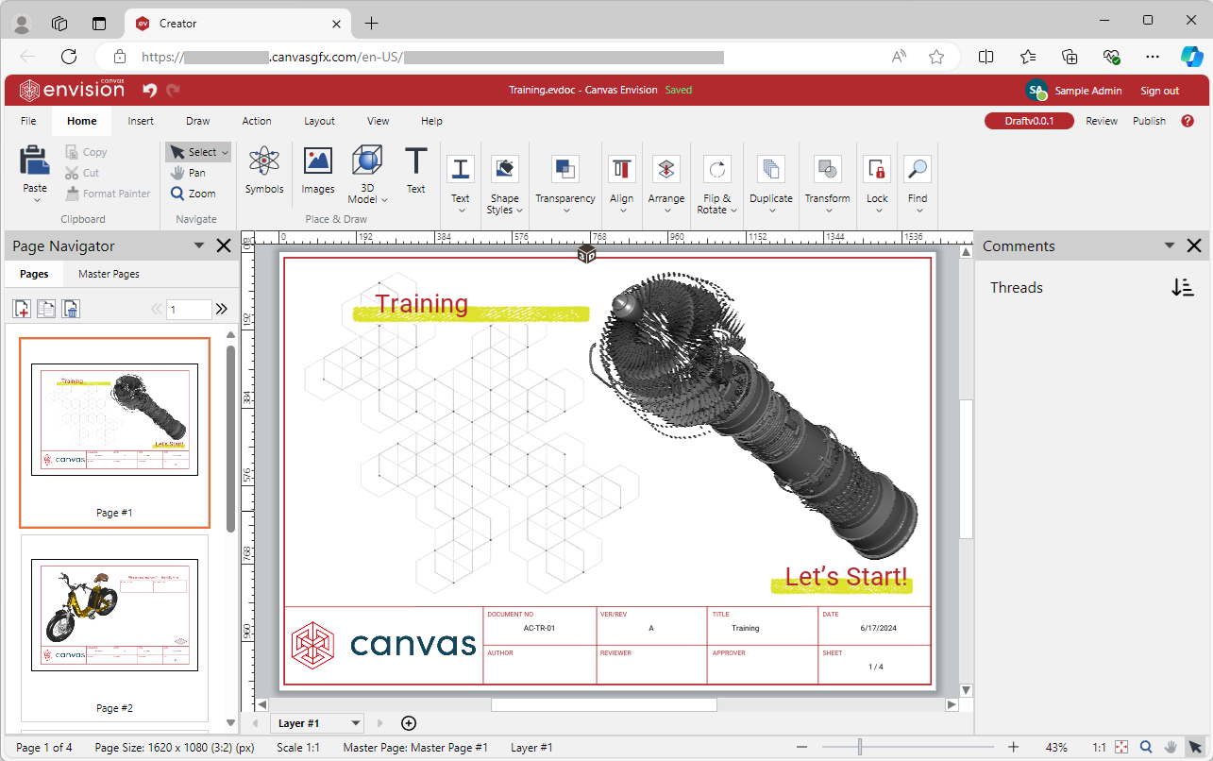
Task: Duplicate the page via copy page icon
Action: pyautogui.click(x=46, y=309)
